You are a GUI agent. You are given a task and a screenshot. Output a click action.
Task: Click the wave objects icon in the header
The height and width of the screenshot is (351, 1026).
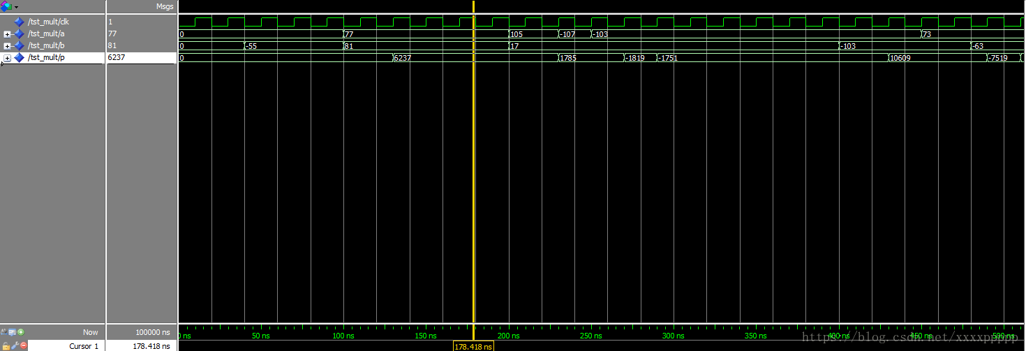coord(6,6)
